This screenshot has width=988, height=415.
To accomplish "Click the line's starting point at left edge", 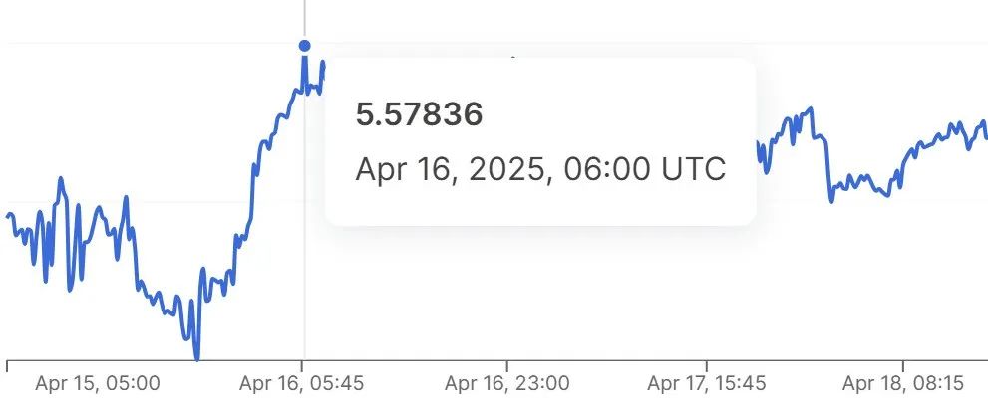I will [8, 216].
